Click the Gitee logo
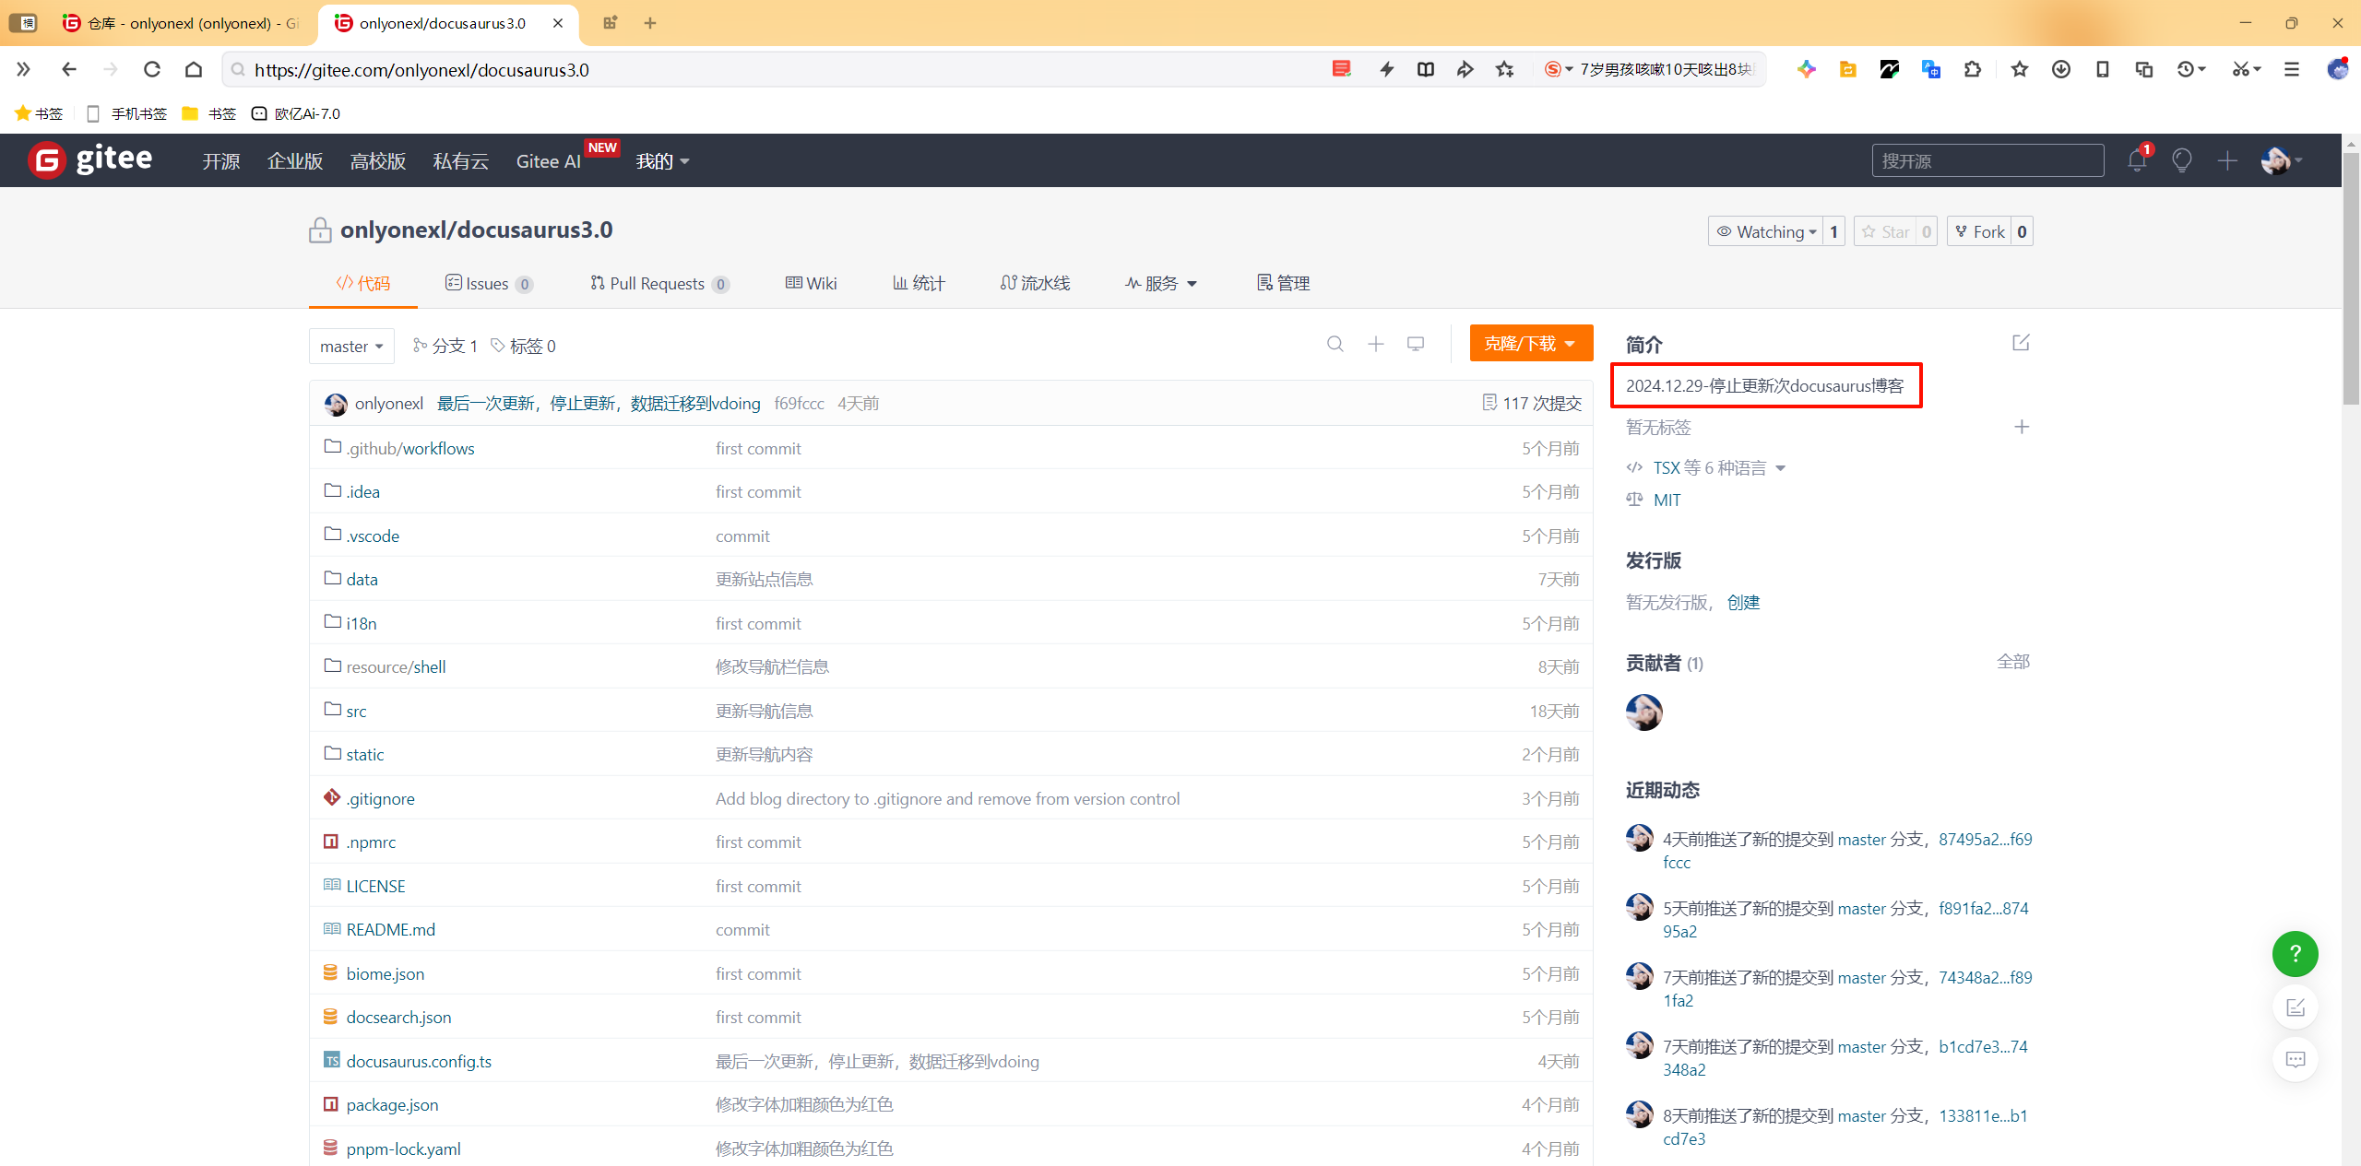 tap(89, 159)
